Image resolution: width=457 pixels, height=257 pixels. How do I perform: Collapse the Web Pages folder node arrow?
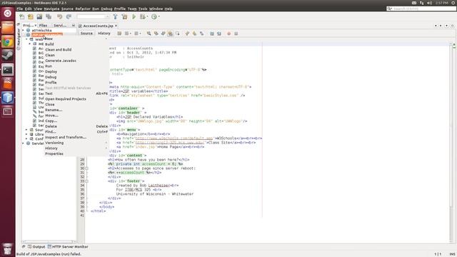coord(27,39)
